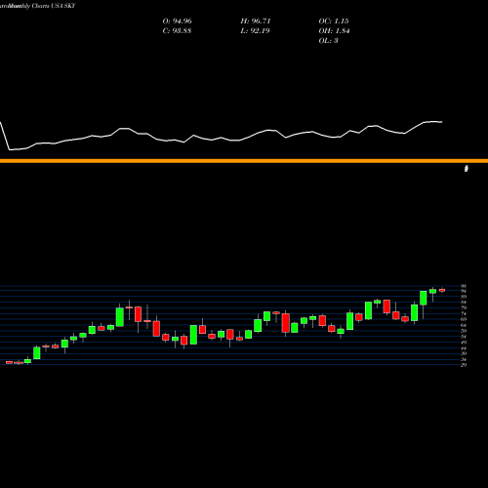Click the 'OH: 1.84' reading

coord(334,31)
